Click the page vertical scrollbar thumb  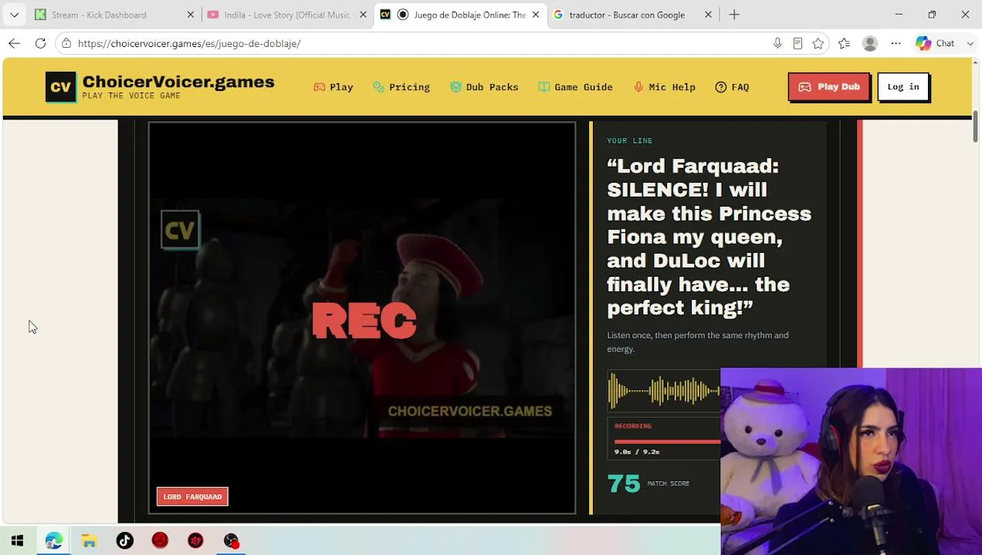(976, 126)
